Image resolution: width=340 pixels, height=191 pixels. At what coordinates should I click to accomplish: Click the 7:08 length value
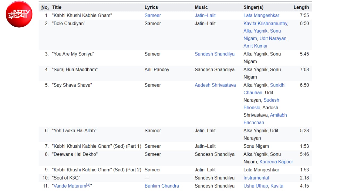point(304,70)
